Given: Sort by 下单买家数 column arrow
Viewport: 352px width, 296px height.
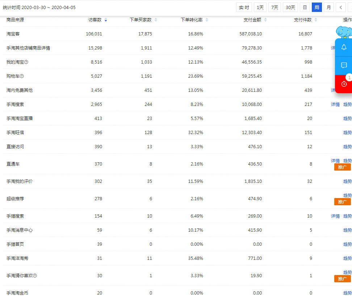Looking at the screenshot, I should click(156, 20).
